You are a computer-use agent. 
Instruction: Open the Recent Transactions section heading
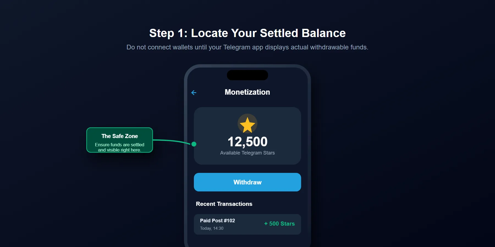pos(224,204)
